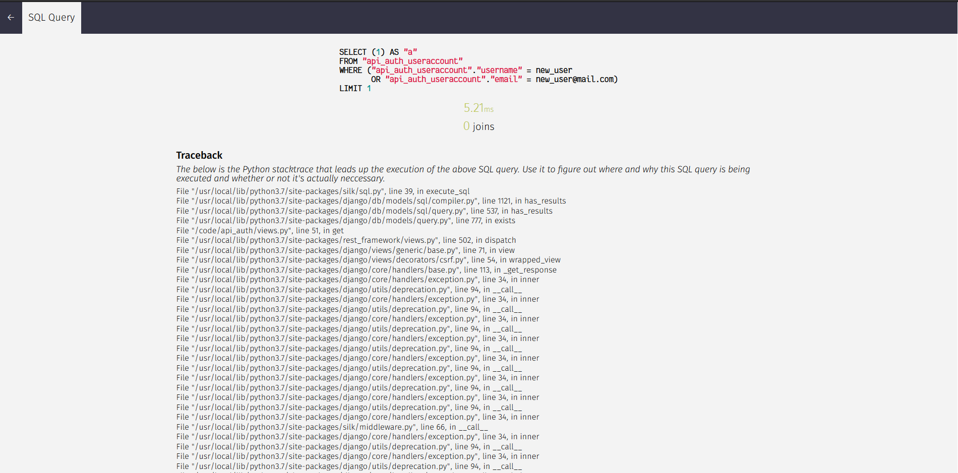Select the query execution time 5.21ms
Viewport: 958px width, 473px height.
tap(478, 108)
